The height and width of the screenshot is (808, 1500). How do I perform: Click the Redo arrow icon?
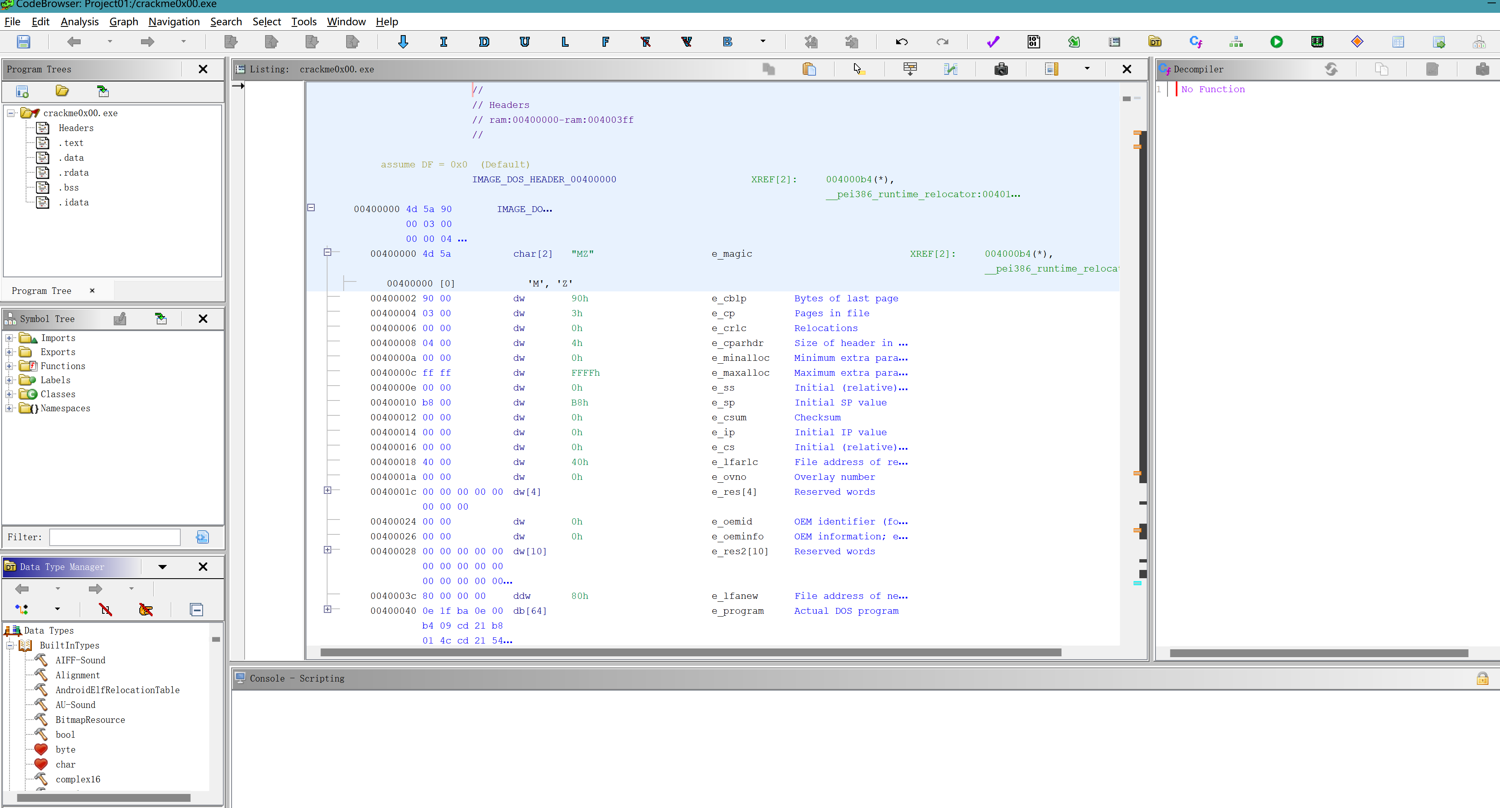point(942,42)
